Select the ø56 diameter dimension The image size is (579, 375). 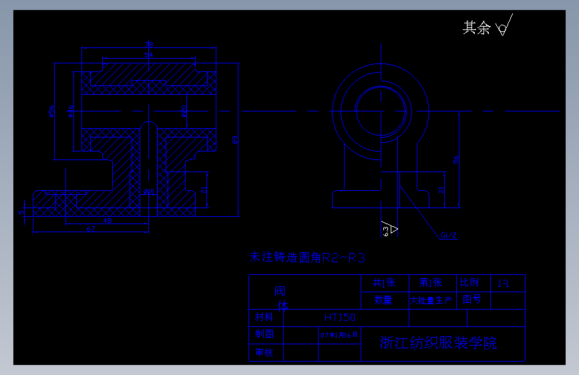[51, 111]
